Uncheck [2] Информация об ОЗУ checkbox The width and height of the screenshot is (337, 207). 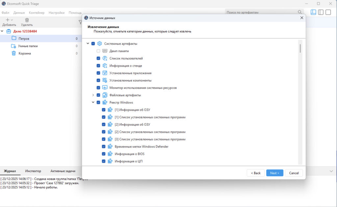(104, 124)
